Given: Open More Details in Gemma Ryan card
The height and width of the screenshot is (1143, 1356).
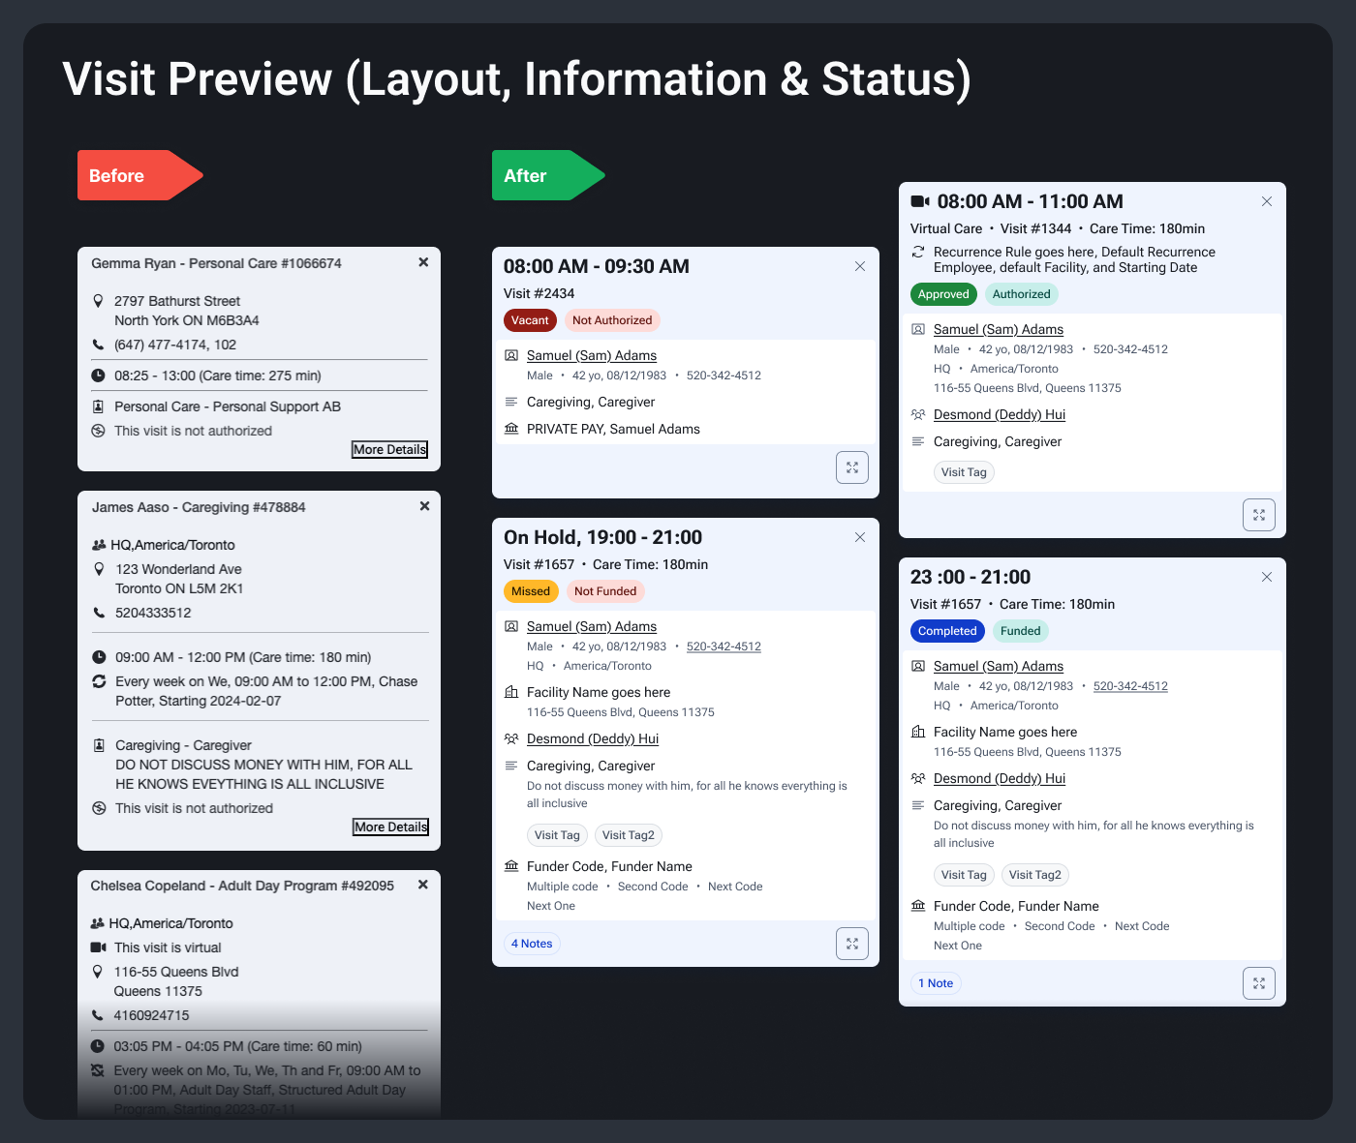Looking at the screenshot, I should point(389,449).
